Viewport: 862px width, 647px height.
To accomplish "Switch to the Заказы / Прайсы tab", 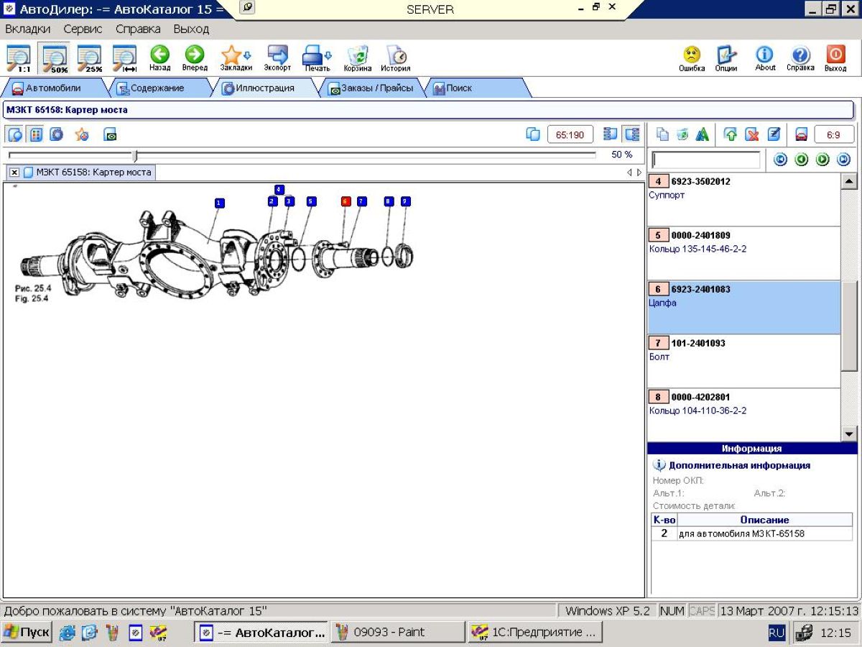I will click(x=371, y=88).
